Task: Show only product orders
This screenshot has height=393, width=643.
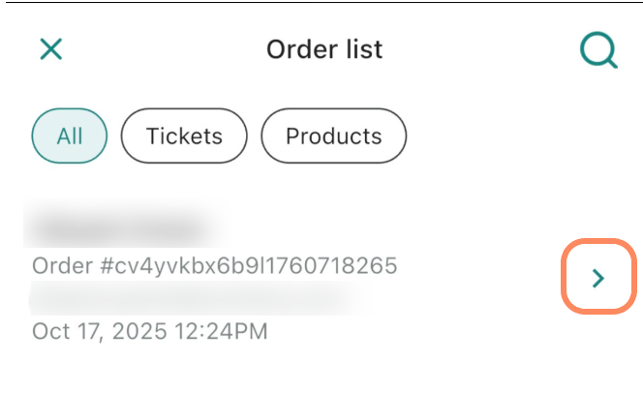Action: click(x=333, y=136)
